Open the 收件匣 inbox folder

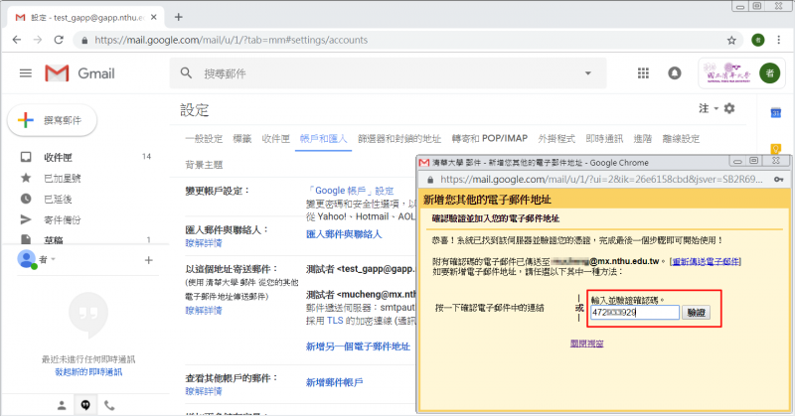click(x=58, y=157)
